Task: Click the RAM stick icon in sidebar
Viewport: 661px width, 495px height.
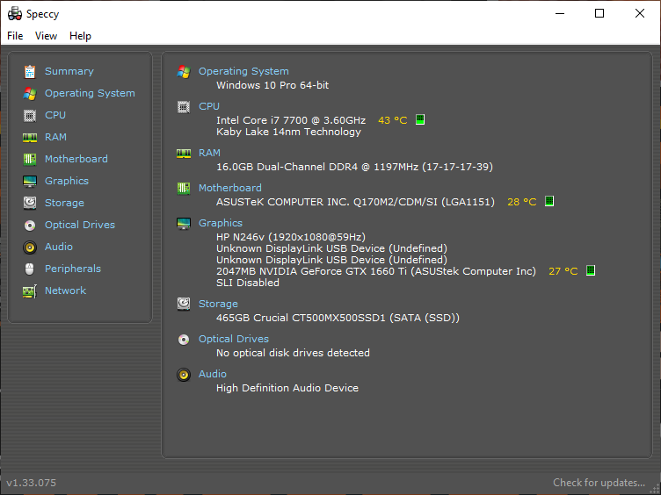Action: point(30,137)
